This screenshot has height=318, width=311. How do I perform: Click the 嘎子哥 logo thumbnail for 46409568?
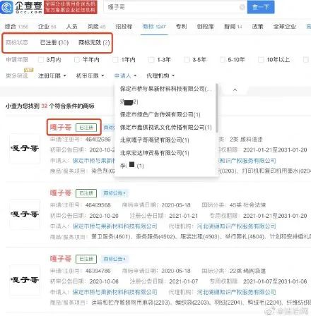(x=25, y=214)
